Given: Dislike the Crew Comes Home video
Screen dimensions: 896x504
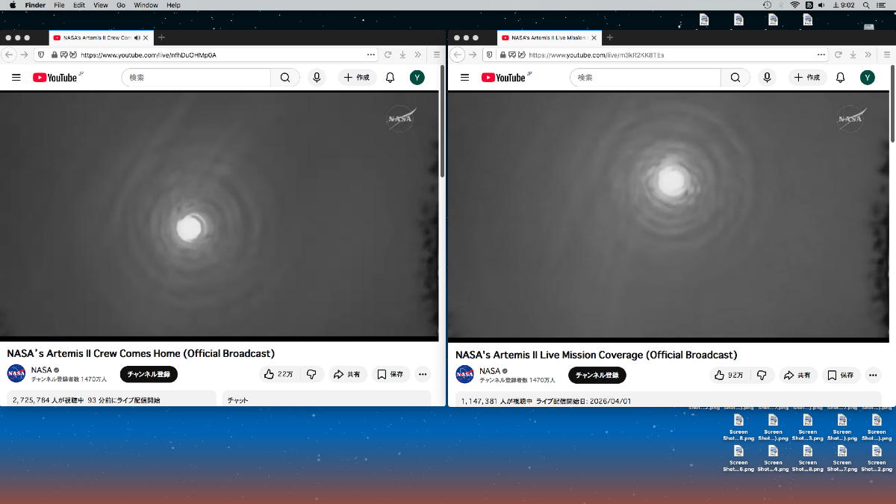Looking at the screenshot, I should click(x=312, y=374).
